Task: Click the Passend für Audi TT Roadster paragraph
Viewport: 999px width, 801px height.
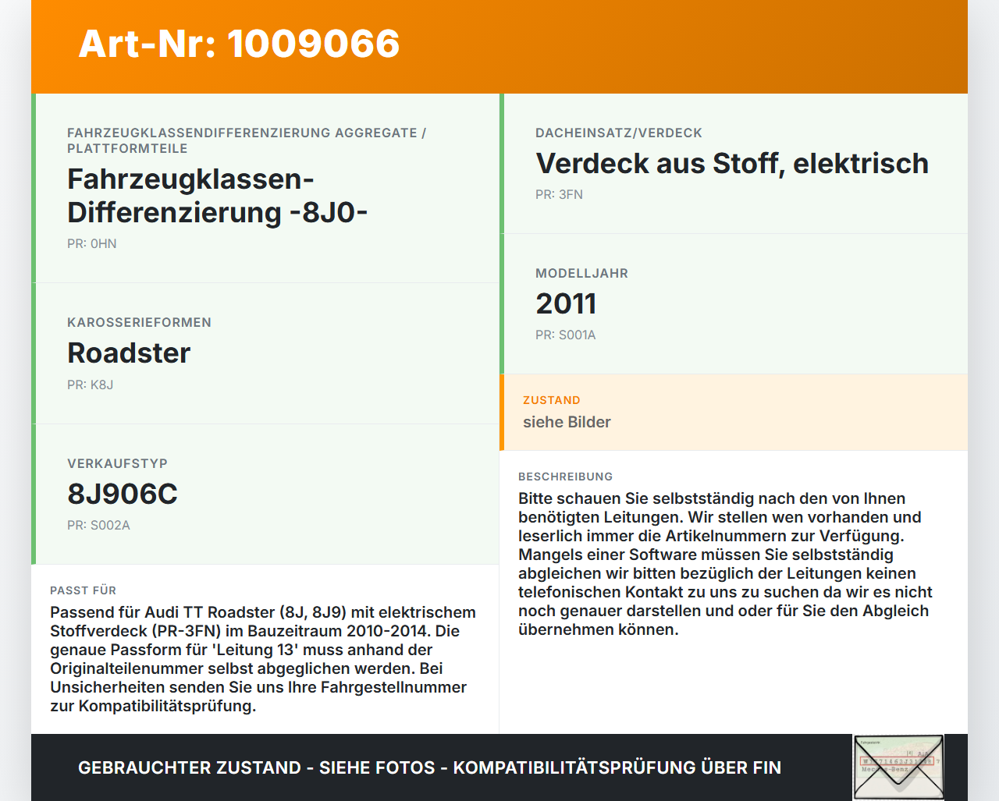Action: 264,659
